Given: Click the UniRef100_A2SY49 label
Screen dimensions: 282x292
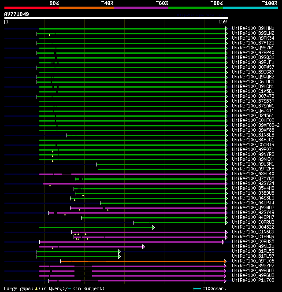Looking at the screenshot, I should pyautogui.click(x=253, y=212).
